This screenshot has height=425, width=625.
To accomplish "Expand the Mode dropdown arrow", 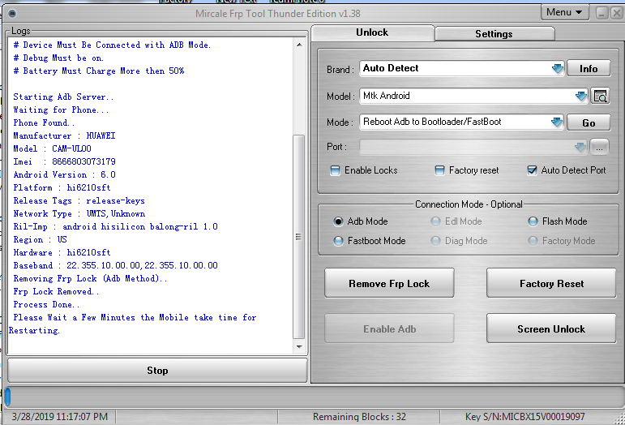I will tap(556, 122).
